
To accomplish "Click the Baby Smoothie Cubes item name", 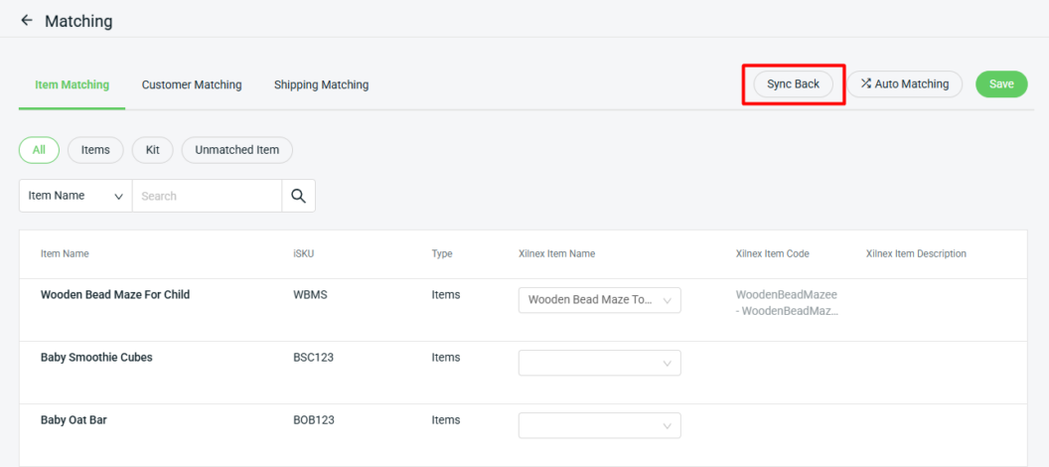I will click(x=96, y=358).
